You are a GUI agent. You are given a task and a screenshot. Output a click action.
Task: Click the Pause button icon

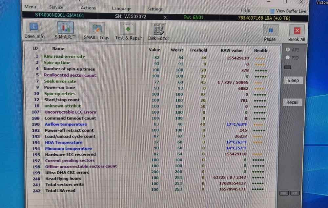pos(271,30)
